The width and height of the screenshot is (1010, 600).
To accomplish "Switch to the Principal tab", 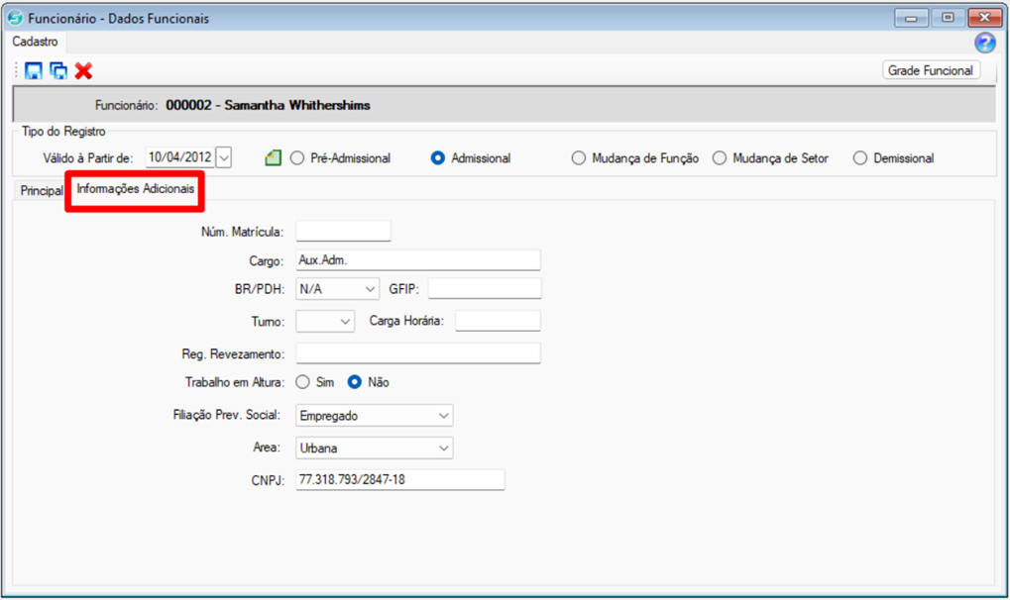I will (42, 189).
